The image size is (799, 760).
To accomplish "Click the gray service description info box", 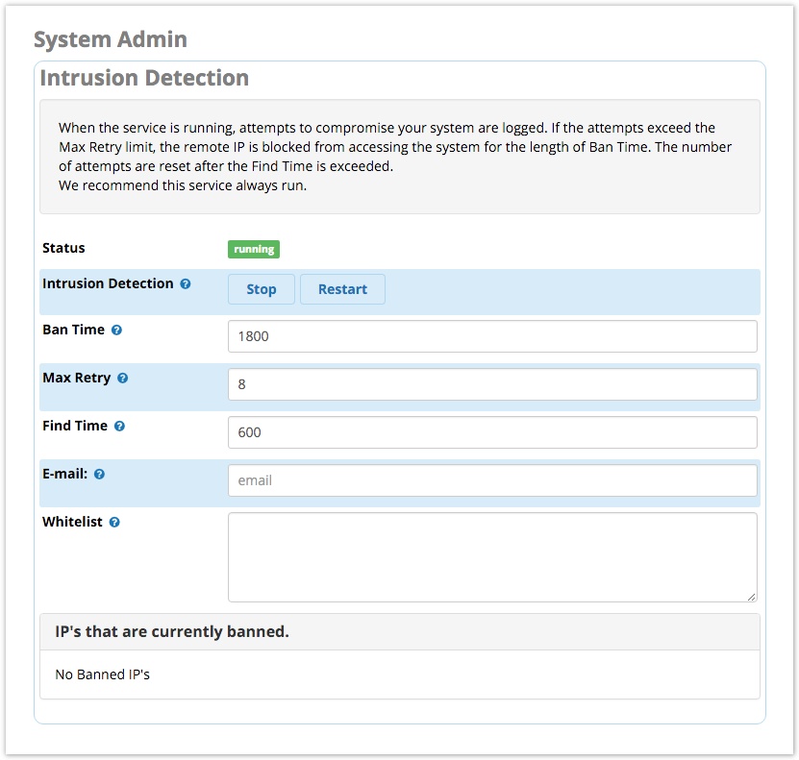I will [399, 156].
